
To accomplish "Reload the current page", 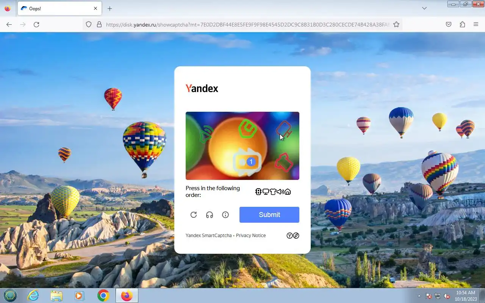I will [x=36, y=24].
